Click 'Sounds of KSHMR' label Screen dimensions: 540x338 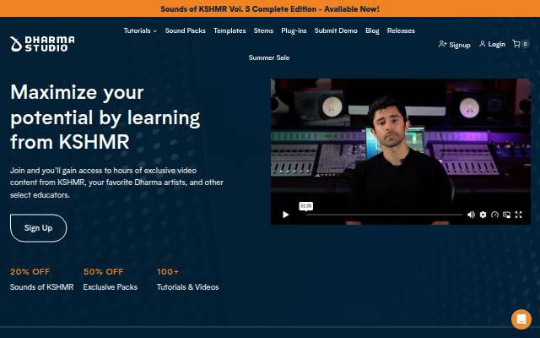[x=41, y=287]
